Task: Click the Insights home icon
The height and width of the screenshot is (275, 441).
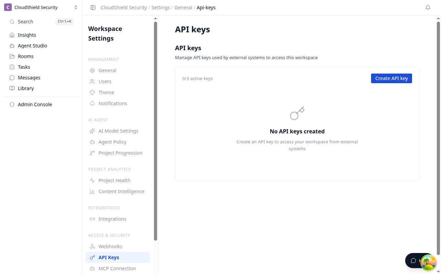Action: 12,35
